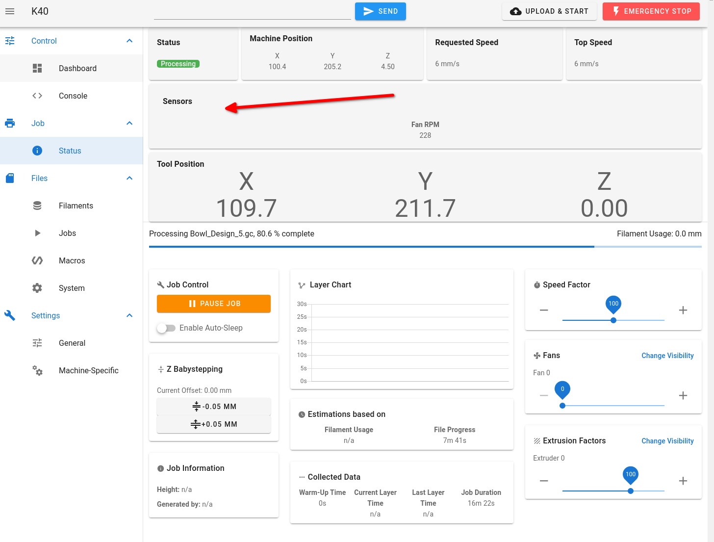Open the Dashboard page
This screenshot has width=714, height=542.
[71, 68]
